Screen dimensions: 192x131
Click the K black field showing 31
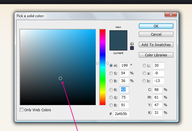pos(158,112)
